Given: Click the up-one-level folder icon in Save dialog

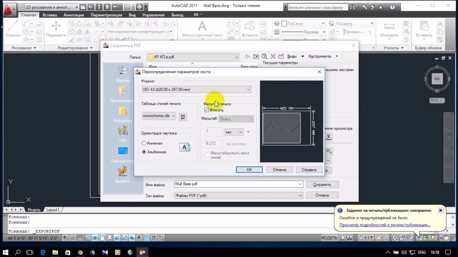Looking at the screenshot, I should pos(255,56).
